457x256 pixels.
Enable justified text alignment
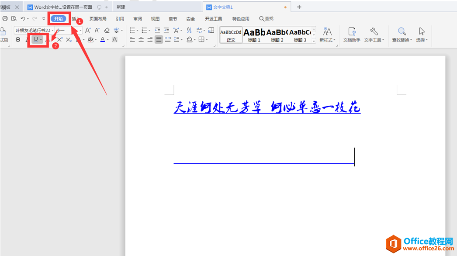pos(159,39)
